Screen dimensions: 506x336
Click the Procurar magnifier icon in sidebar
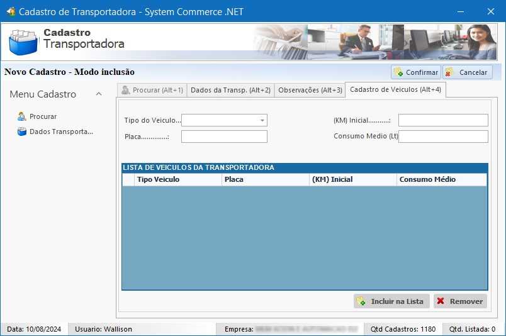(22, 116)
